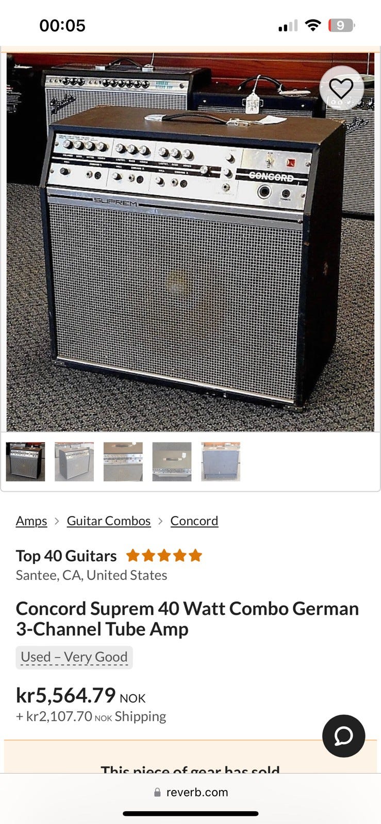Open the Guitar Combos breadcrumb link
Viewport: 381px width, 824px height.
click(x=109, y=521)
